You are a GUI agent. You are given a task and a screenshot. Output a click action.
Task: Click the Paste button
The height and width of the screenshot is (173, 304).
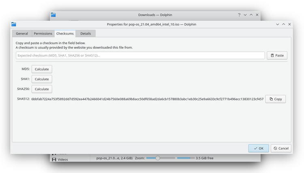tap(277, 56)
